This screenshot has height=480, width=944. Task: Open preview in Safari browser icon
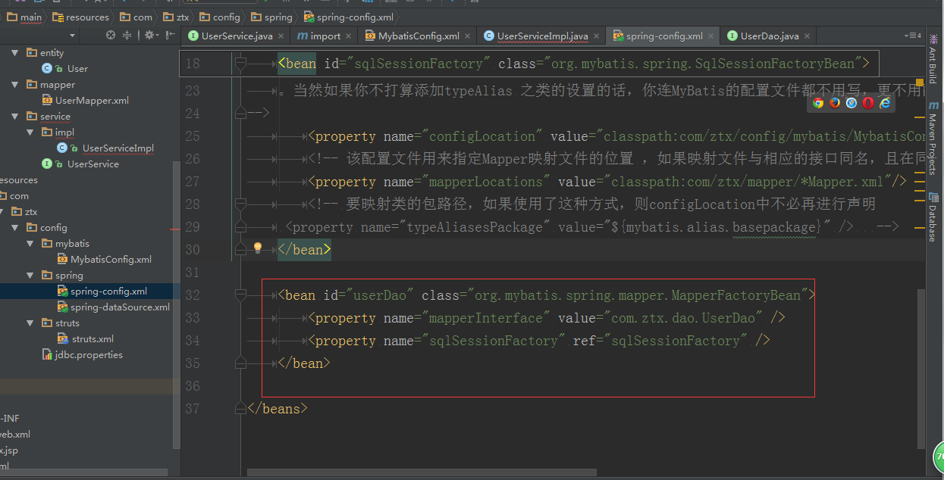(851, 103)
